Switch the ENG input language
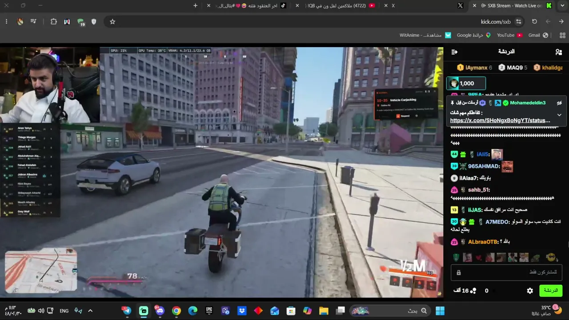 point(64,311)
